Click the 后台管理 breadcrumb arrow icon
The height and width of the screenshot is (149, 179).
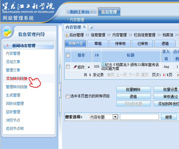click(x=67, y=35)
